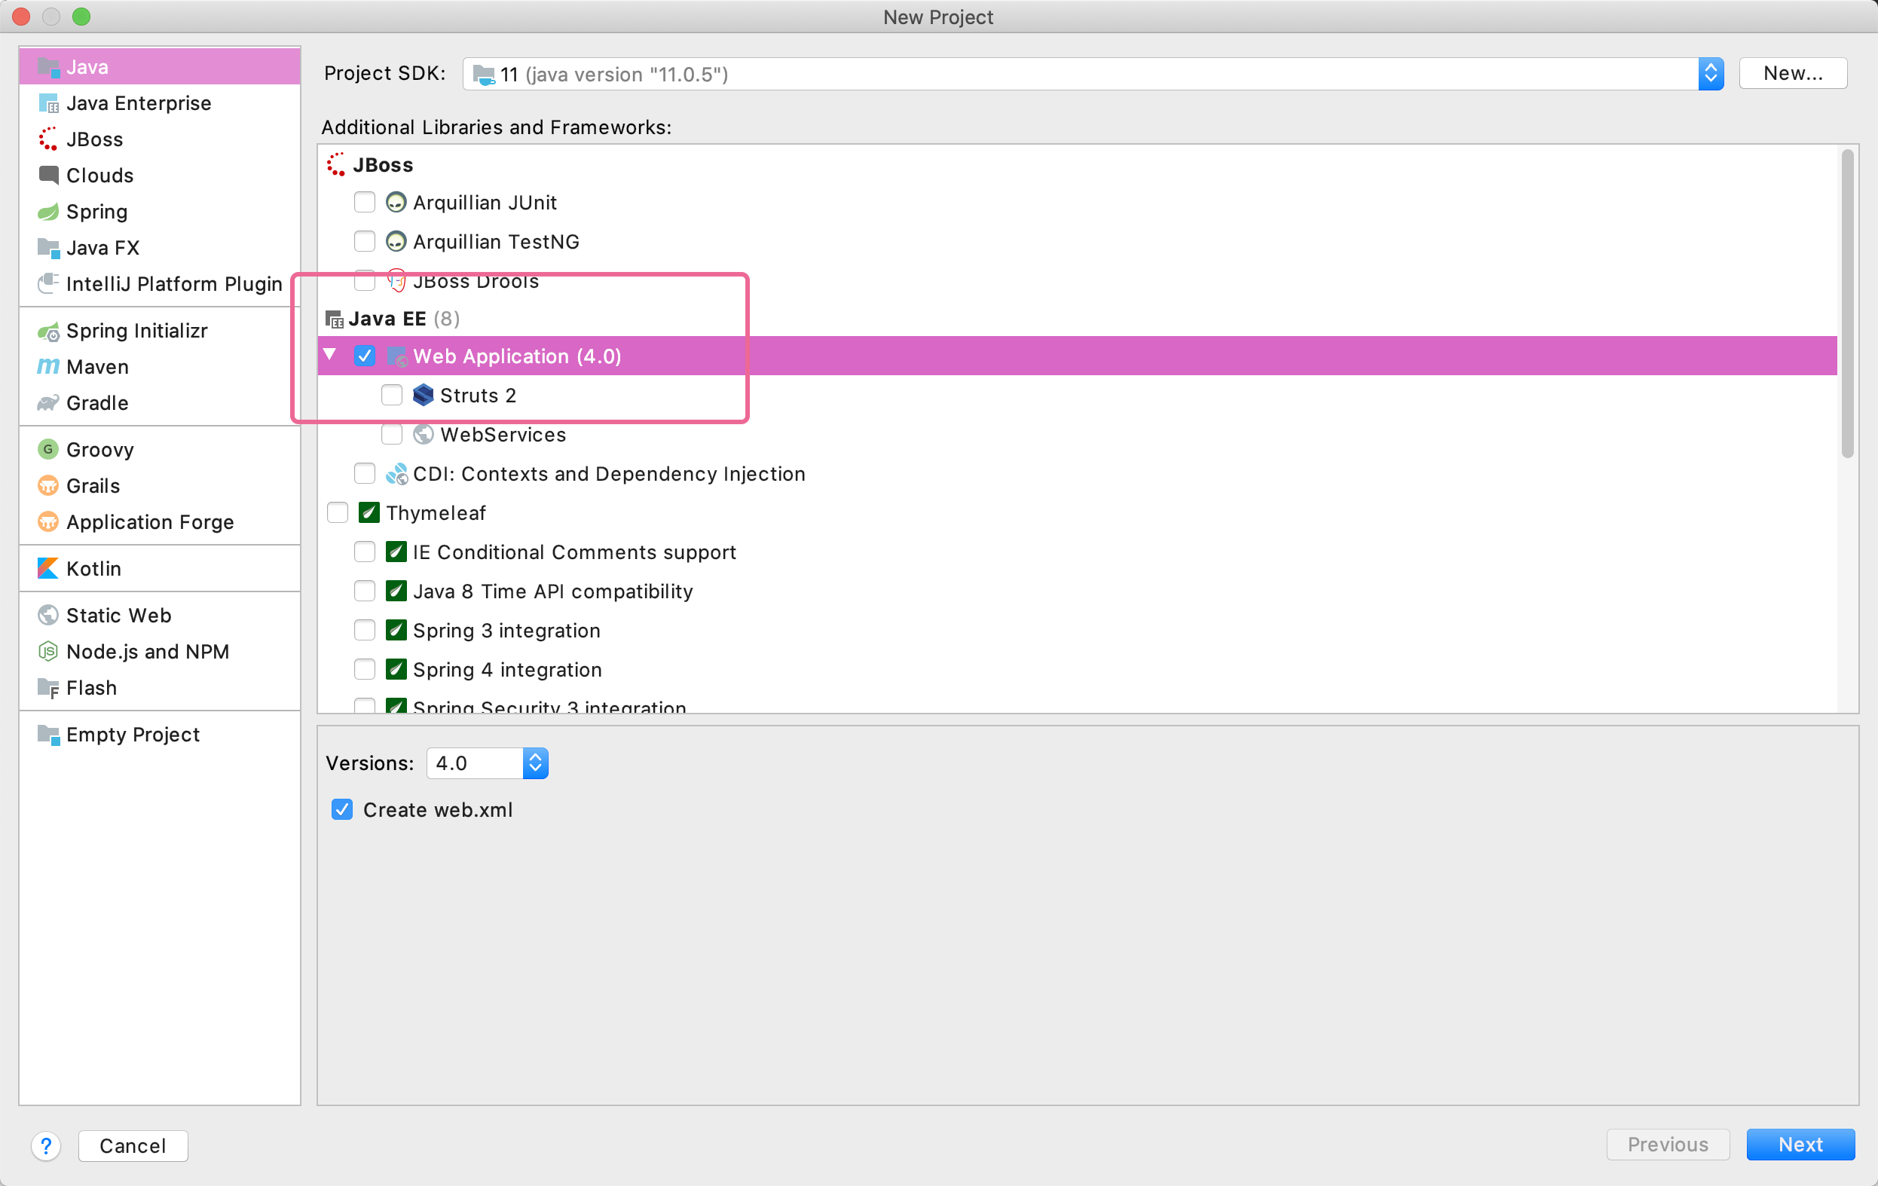The image size is (1878, 1186).
Task: Click the WebServices globe icon
Action: pyautogui.click(x=424, y=434)
